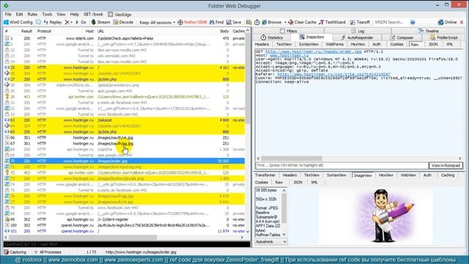
Task: Open Keep: All sessions dropdown
Action: (158, 23)
